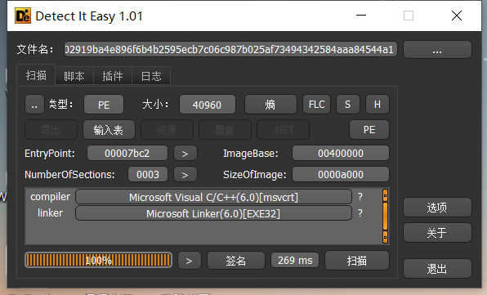
Task: Click the results scrollbar up arrow
Action: [x=385, y=195]
